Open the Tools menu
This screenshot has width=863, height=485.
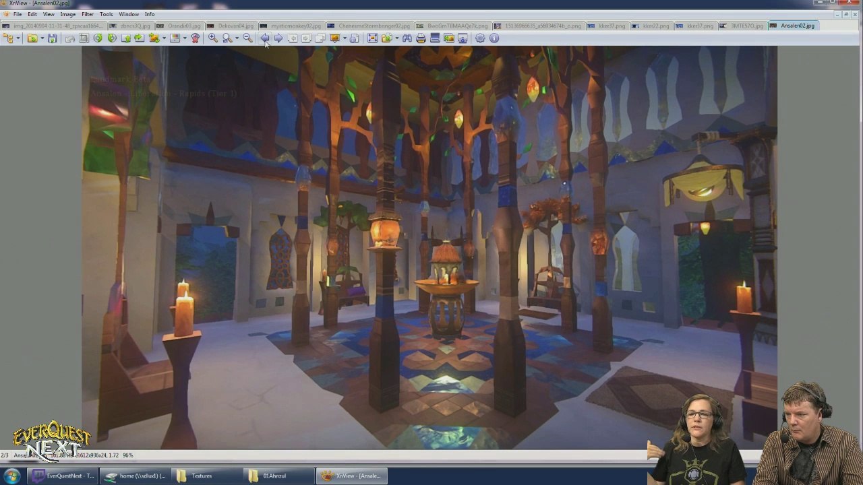107,14
